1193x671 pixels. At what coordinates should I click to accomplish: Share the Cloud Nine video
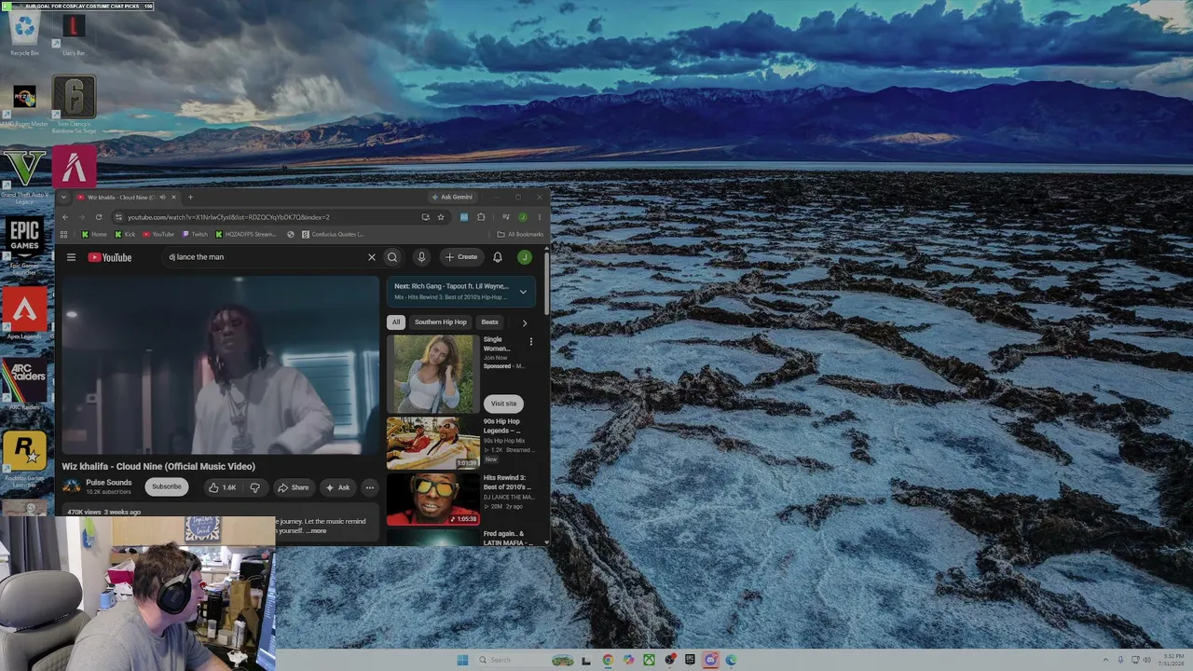tap(294, 487)
